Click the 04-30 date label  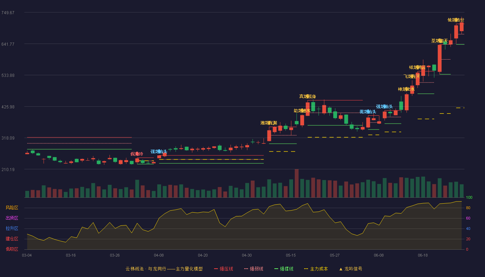click(247, 255)
